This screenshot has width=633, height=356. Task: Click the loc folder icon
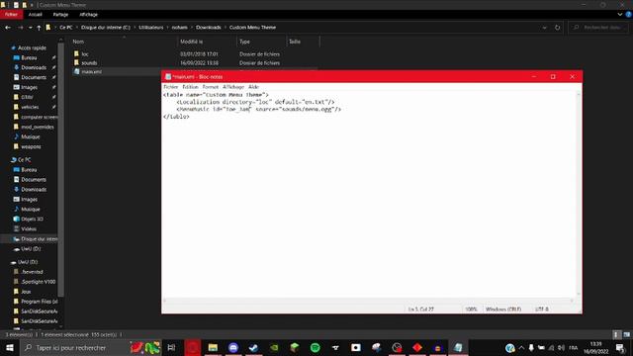tap(77, 53)
